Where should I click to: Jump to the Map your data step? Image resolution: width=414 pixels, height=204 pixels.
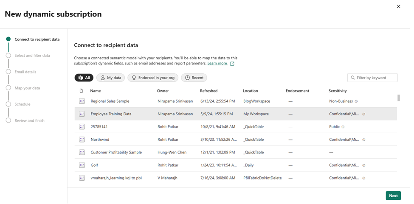coord(23,88)
